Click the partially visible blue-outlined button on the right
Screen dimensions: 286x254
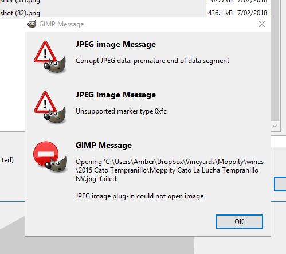click(x=280, y=183)
